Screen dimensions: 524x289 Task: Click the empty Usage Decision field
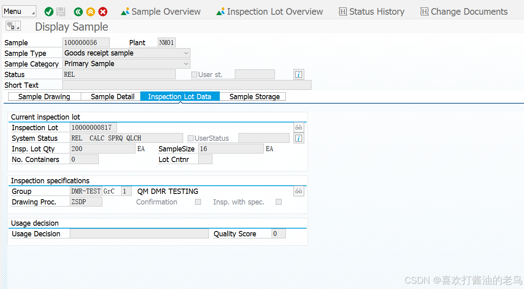point(139,233)
